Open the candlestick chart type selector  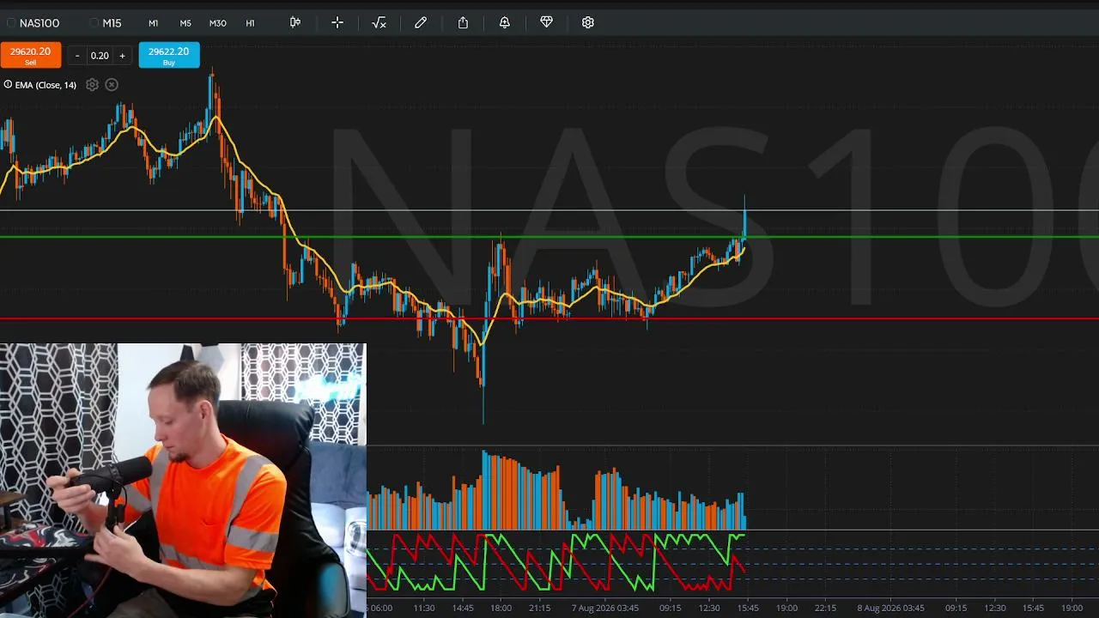pos(295,22)
